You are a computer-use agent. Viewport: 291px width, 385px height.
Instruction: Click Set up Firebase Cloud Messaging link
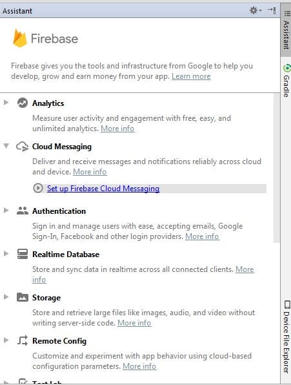(103, 189)
